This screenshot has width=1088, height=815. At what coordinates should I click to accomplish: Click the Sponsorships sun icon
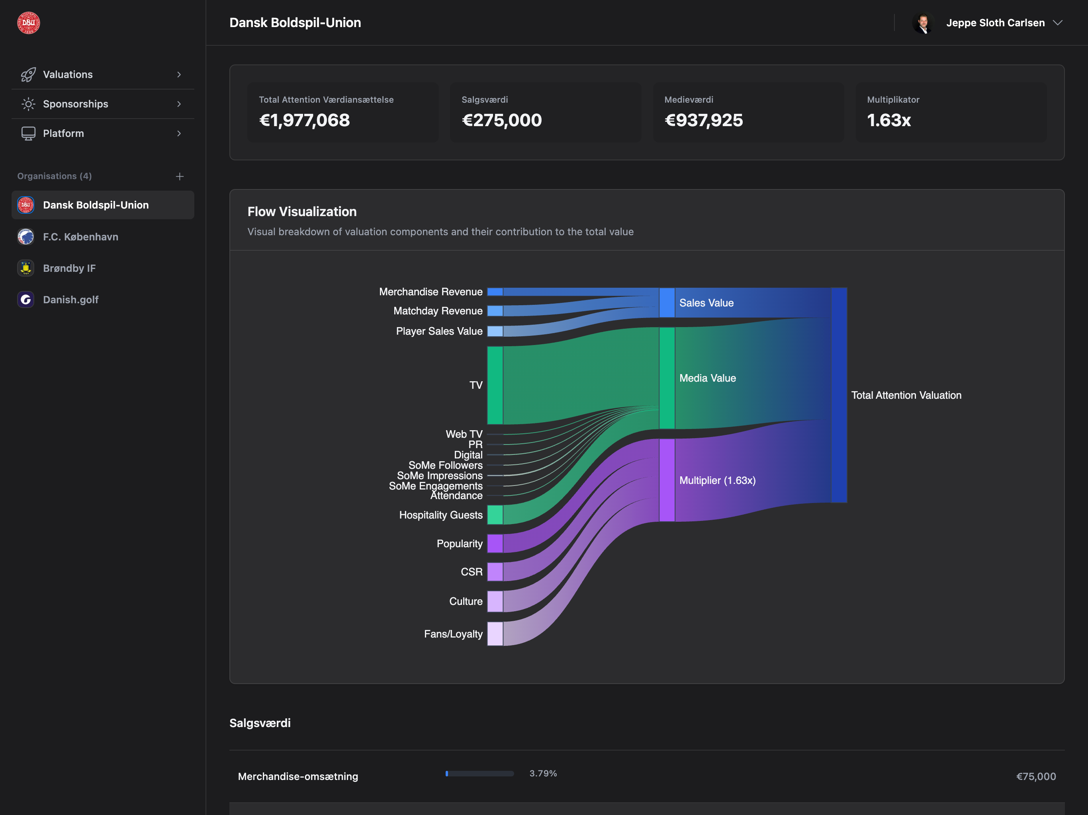pyautogui.click(x=28, y=104)
